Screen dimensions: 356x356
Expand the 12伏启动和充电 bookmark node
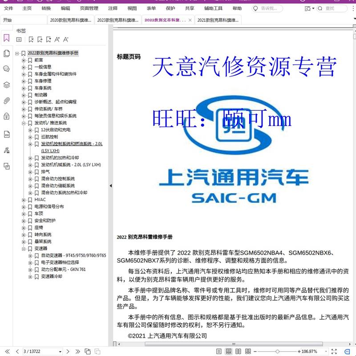click(30, 130)
